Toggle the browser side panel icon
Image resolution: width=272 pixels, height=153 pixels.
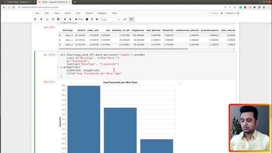point(259,7)
